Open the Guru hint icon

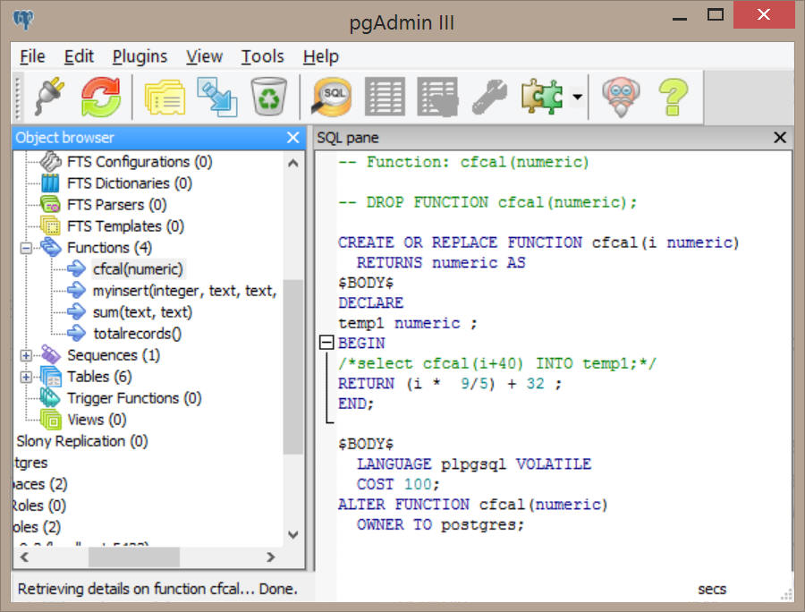621,97
